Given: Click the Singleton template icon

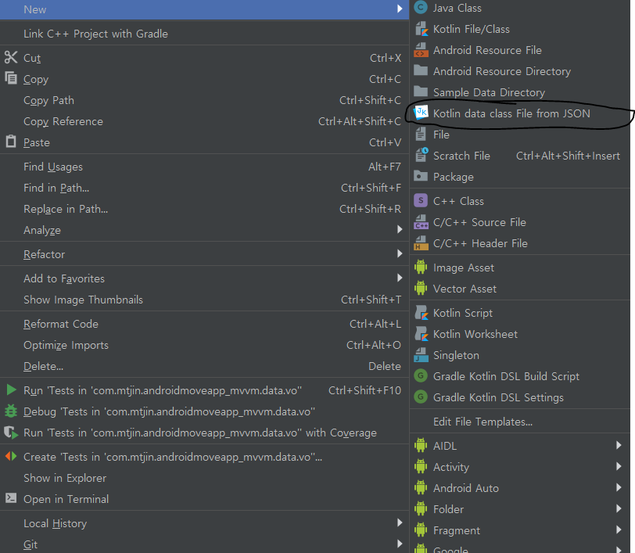Looking at the screenshot, I should 422,355.
